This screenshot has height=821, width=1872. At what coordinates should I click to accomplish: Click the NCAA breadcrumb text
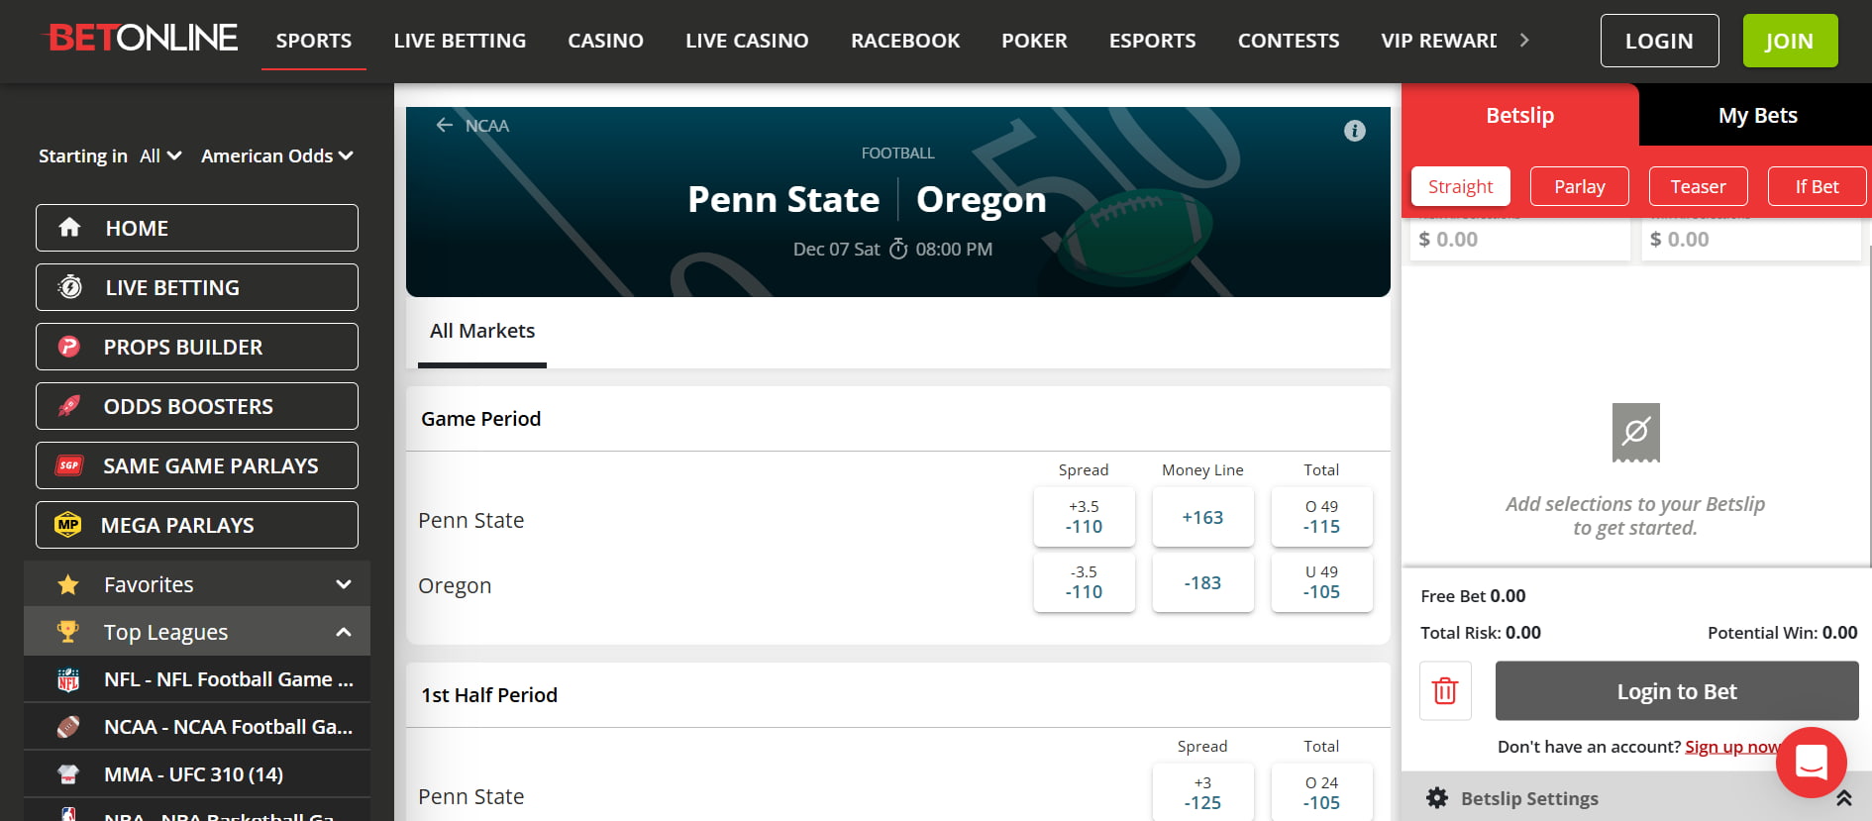487,126
